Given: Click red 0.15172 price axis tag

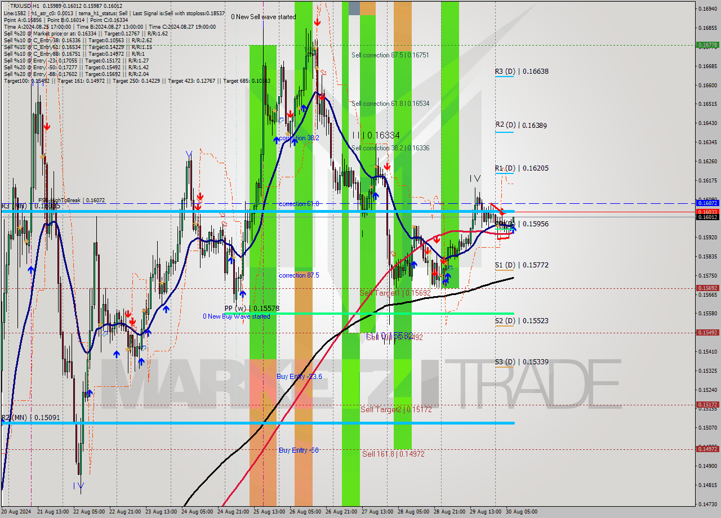Looking at the screenshot, I should (707, 404).
